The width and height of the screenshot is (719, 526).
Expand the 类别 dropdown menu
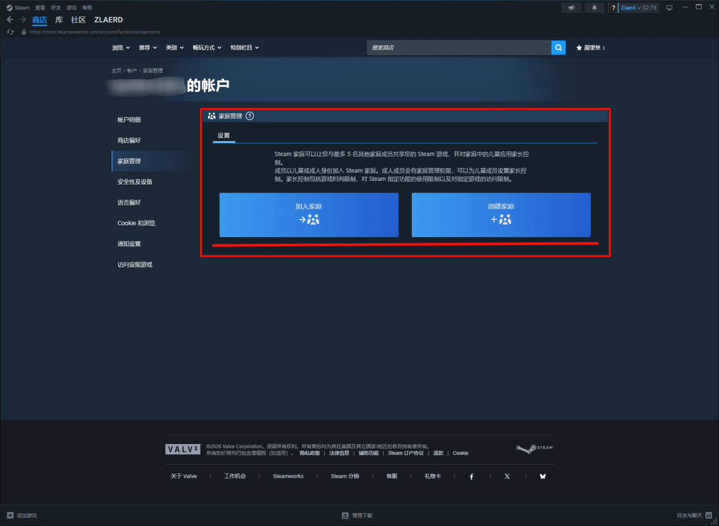point(175,48)
